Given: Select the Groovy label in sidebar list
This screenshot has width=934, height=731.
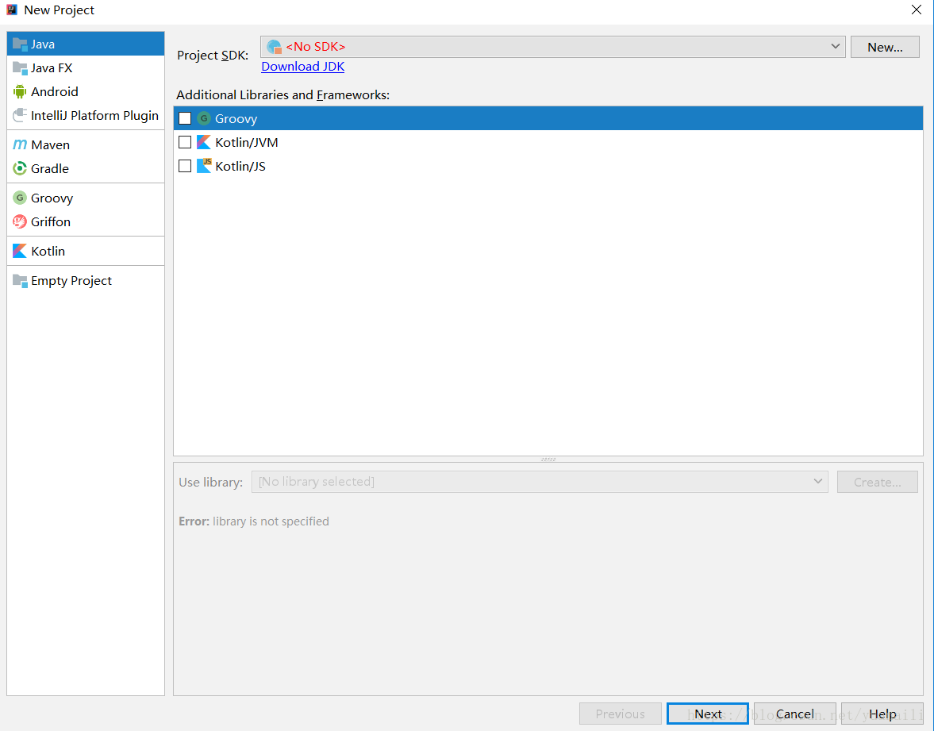Looking at the screenshot, I should [52, 198].
